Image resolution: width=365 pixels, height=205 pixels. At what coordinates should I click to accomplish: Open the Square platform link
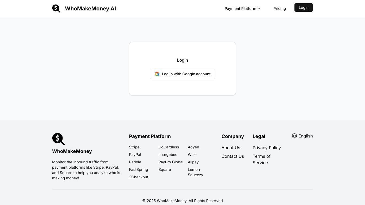click(165, 169)
